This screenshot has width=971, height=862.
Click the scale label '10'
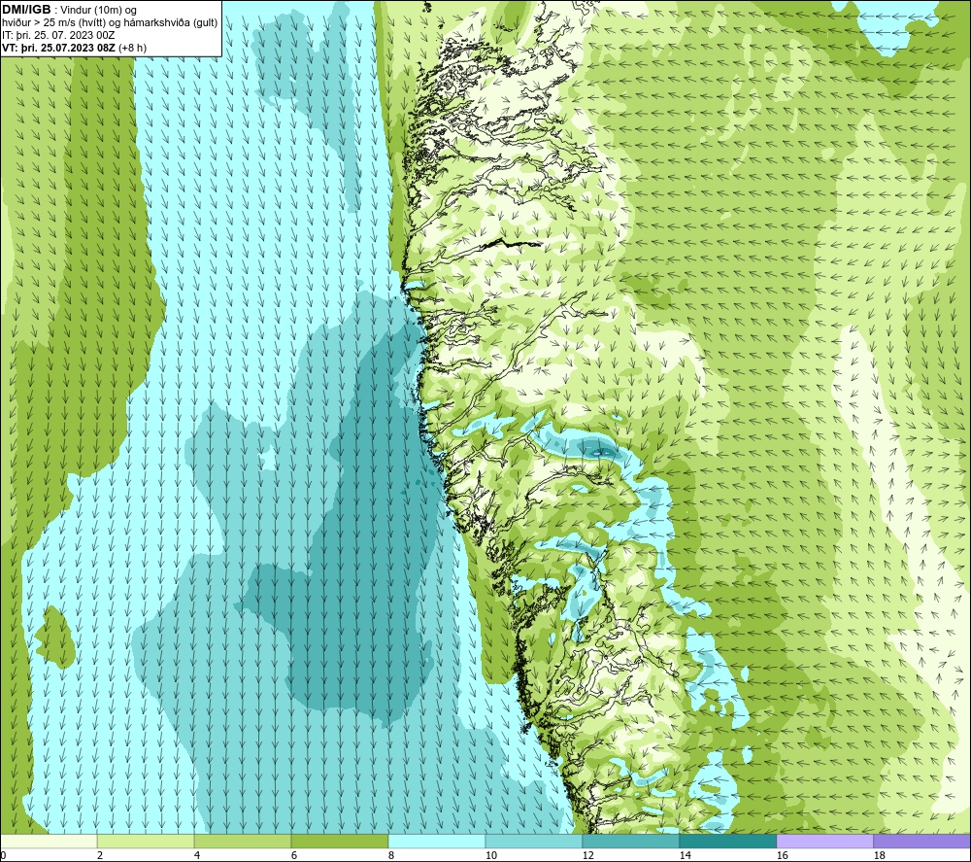tap(490, 856)
